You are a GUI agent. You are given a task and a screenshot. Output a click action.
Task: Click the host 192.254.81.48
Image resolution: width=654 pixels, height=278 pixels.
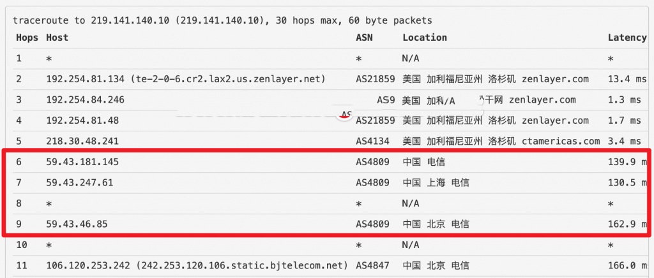[83, 121]
